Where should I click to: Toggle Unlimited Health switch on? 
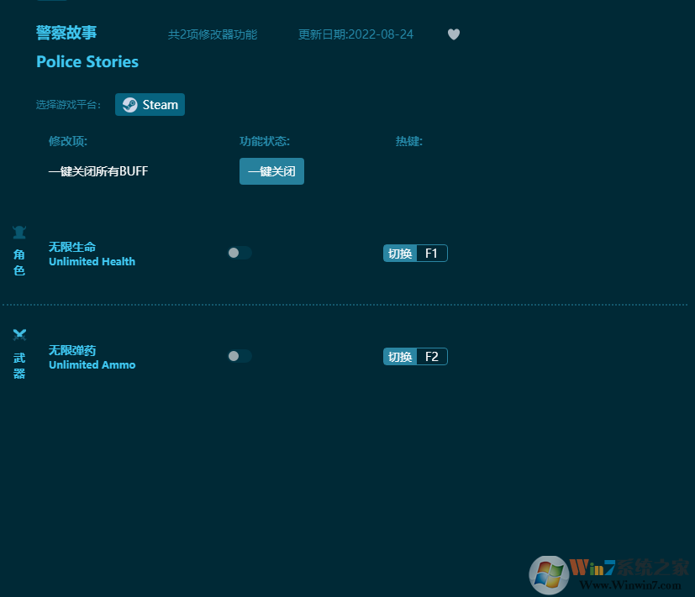pos(240,253)
